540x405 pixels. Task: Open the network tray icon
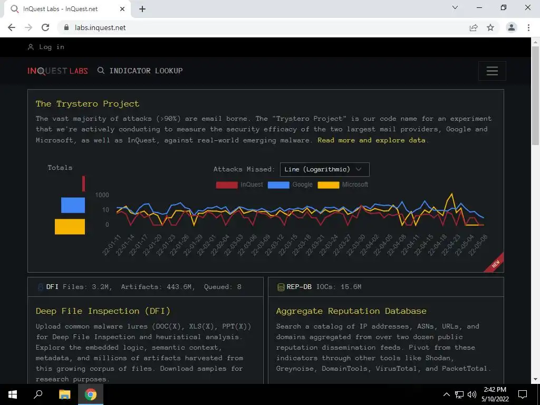459,394
